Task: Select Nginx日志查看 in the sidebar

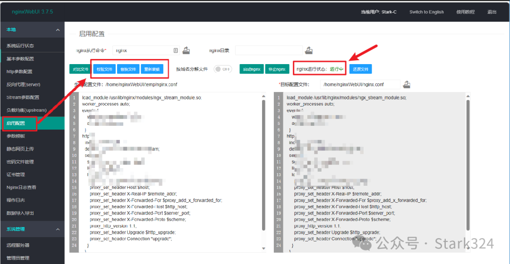Action: 21,187
